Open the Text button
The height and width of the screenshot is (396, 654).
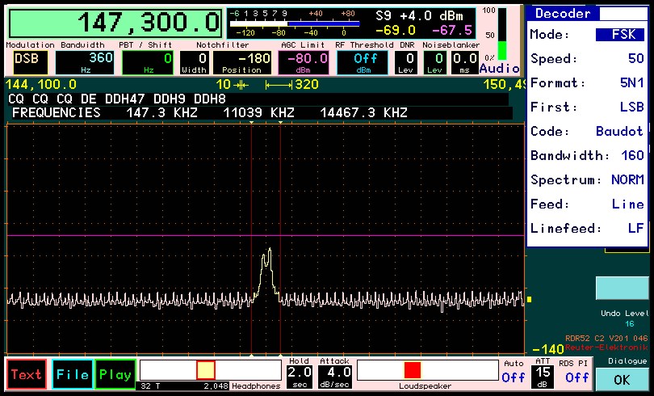27,374
